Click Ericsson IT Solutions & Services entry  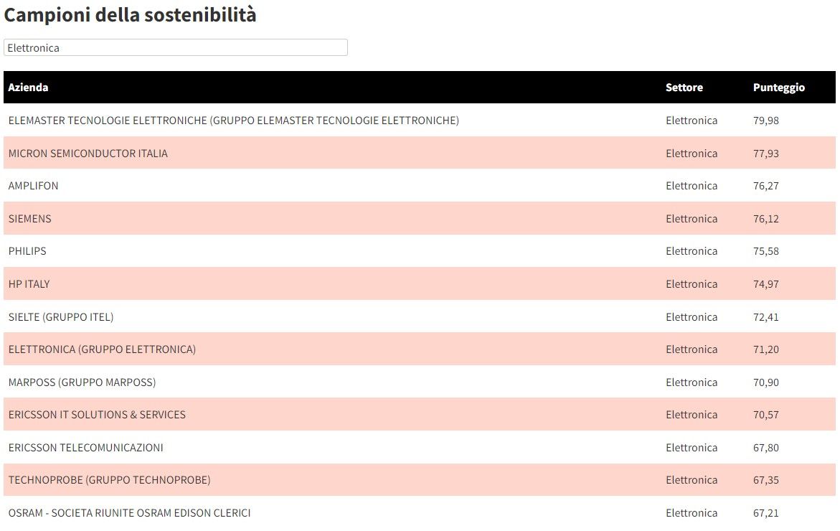97,415
